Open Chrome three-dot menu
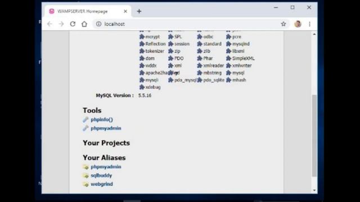 coord(309,24)
